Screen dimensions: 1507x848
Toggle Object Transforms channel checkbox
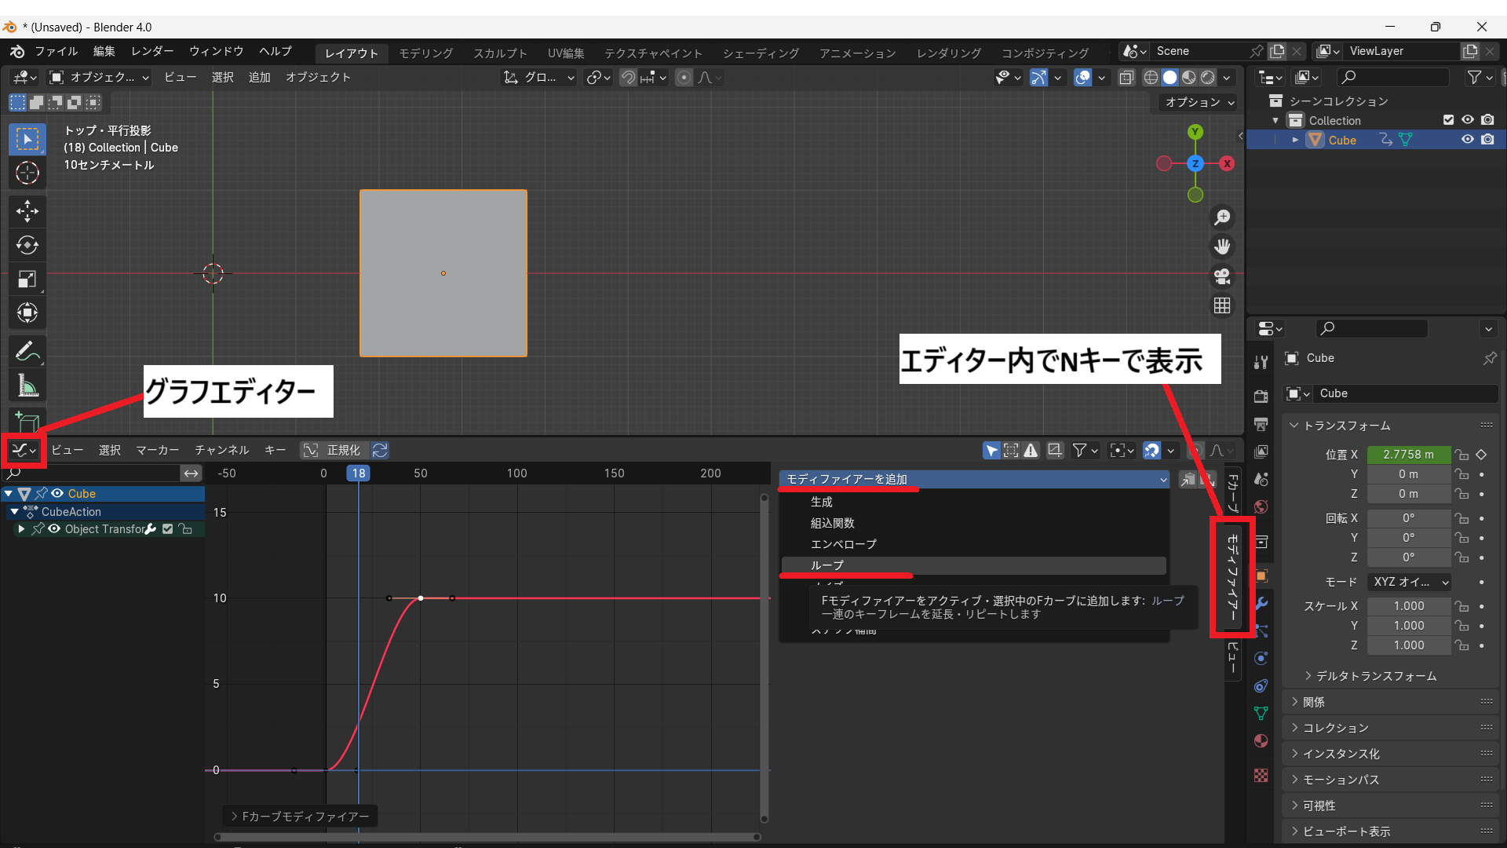point(167,529)
